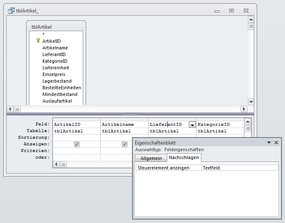The image size is (285, 223).
Task: Click the scroll-up arrow of the table pane
Action: click(x=250, y=19)
